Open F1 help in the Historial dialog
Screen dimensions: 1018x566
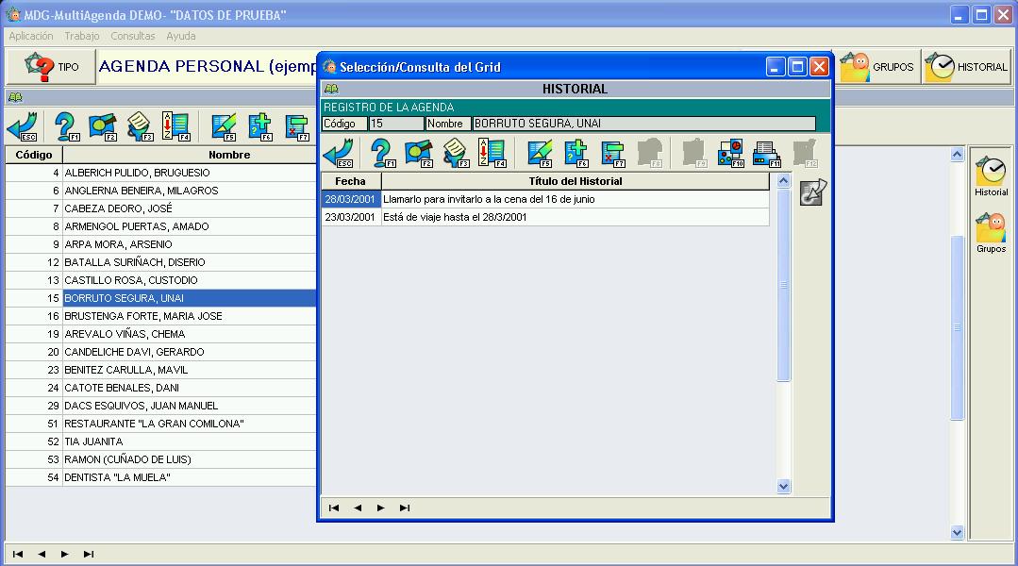pos(382,153)
